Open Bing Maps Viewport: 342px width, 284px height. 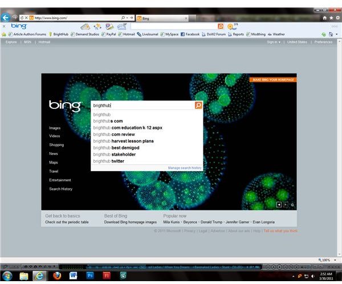pyautogui.click(x=54, y=163)
